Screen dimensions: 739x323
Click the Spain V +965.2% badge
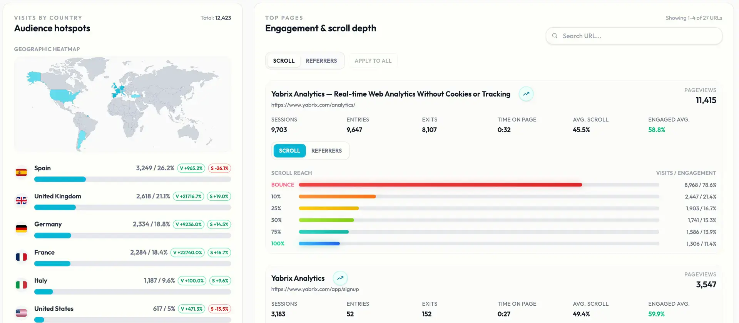[191, 168]
